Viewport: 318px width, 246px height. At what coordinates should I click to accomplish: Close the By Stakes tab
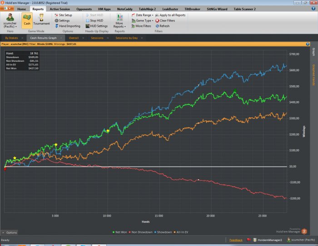coord(22,38)
